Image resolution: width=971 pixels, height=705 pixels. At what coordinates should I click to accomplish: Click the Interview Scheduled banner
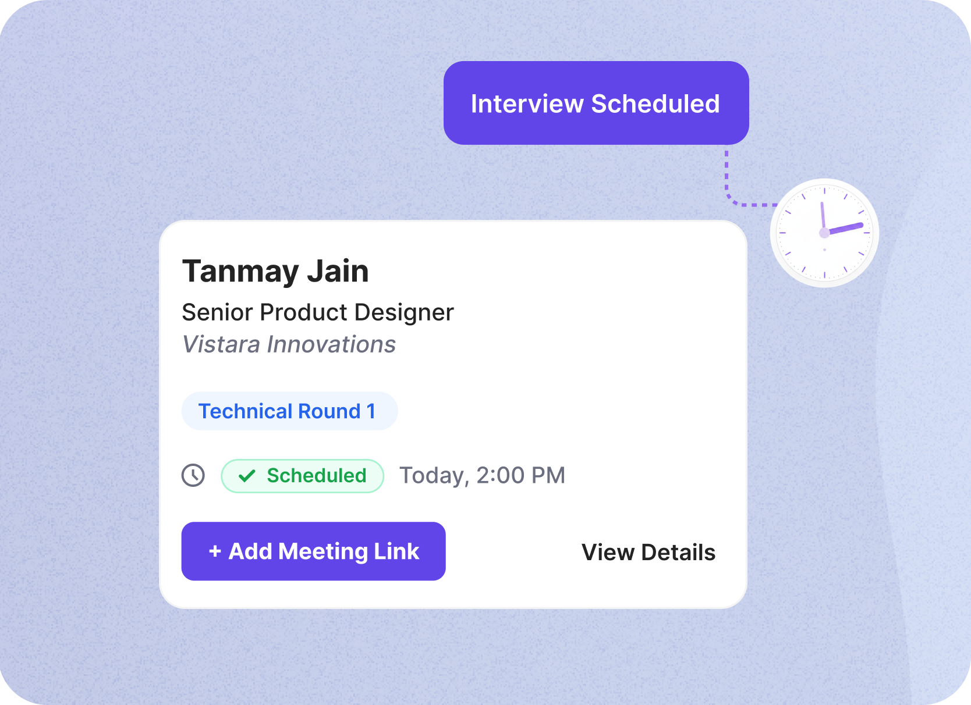click(596, 103)
